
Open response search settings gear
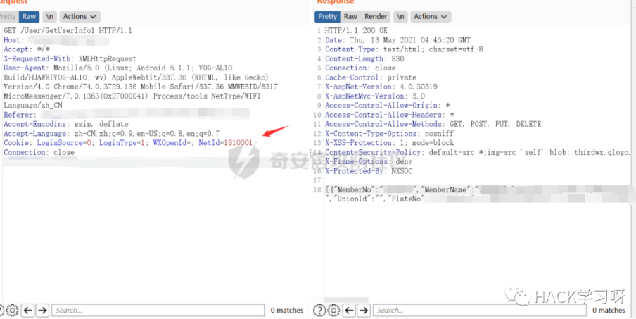pos(333,311)
